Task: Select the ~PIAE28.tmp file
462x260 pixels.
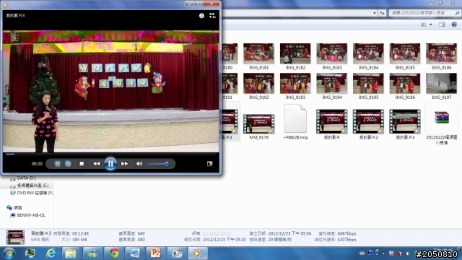Action: (295, 118)
